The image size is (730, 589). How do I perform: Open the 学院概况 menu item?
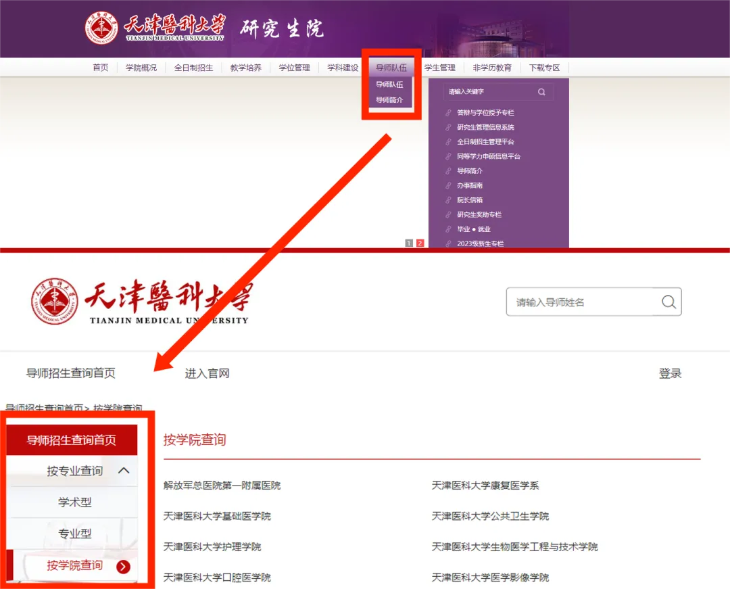(x=141, y=68)
